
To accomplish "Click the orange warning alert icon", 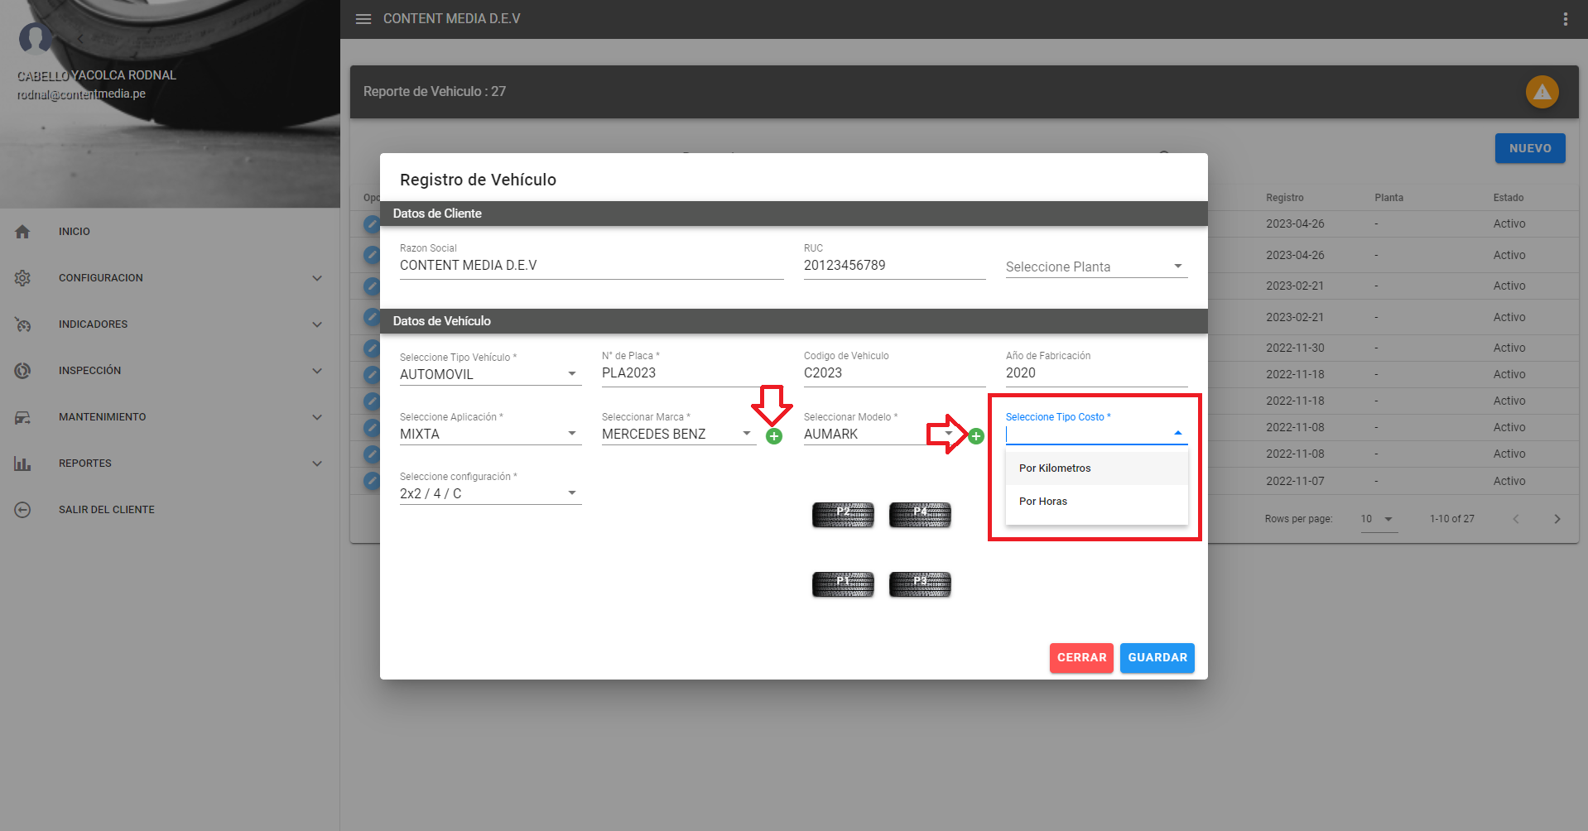I will coord(1542,92).
